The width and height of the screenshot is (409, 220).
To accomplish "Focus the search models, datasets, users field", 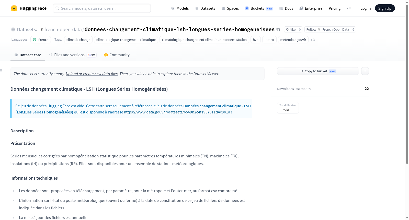I will click(102, 8).
